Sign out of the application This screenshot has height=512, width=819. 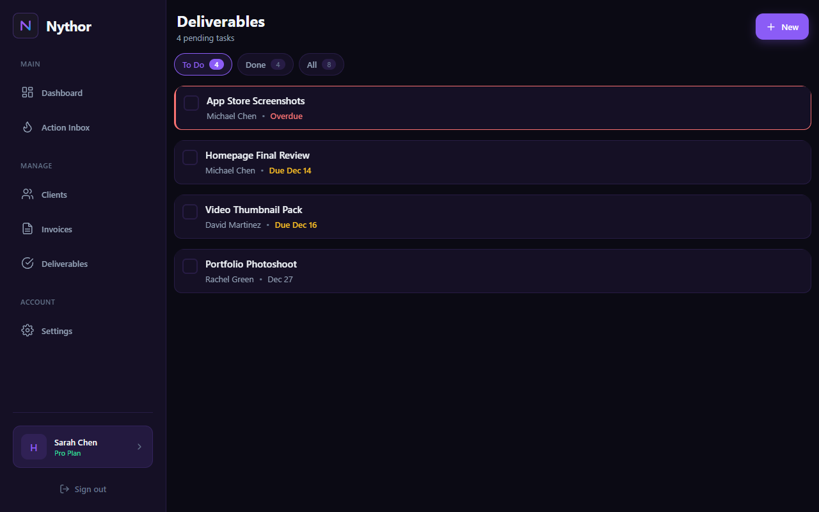83,488
